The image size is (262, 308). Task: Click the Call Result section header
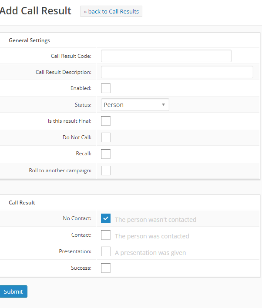[x=22, y=203]
